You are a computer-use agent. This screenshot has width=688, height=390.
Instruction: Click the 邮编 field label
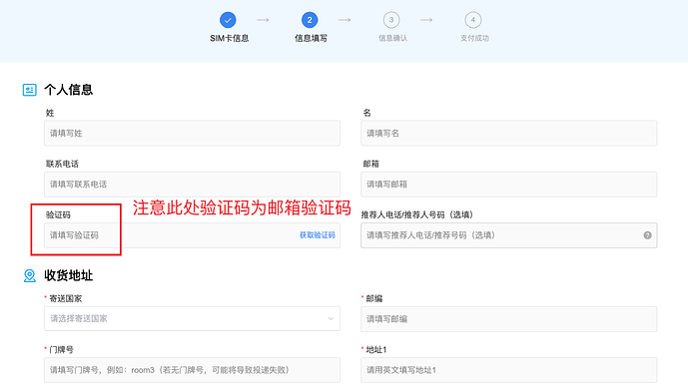coord(374,298)
